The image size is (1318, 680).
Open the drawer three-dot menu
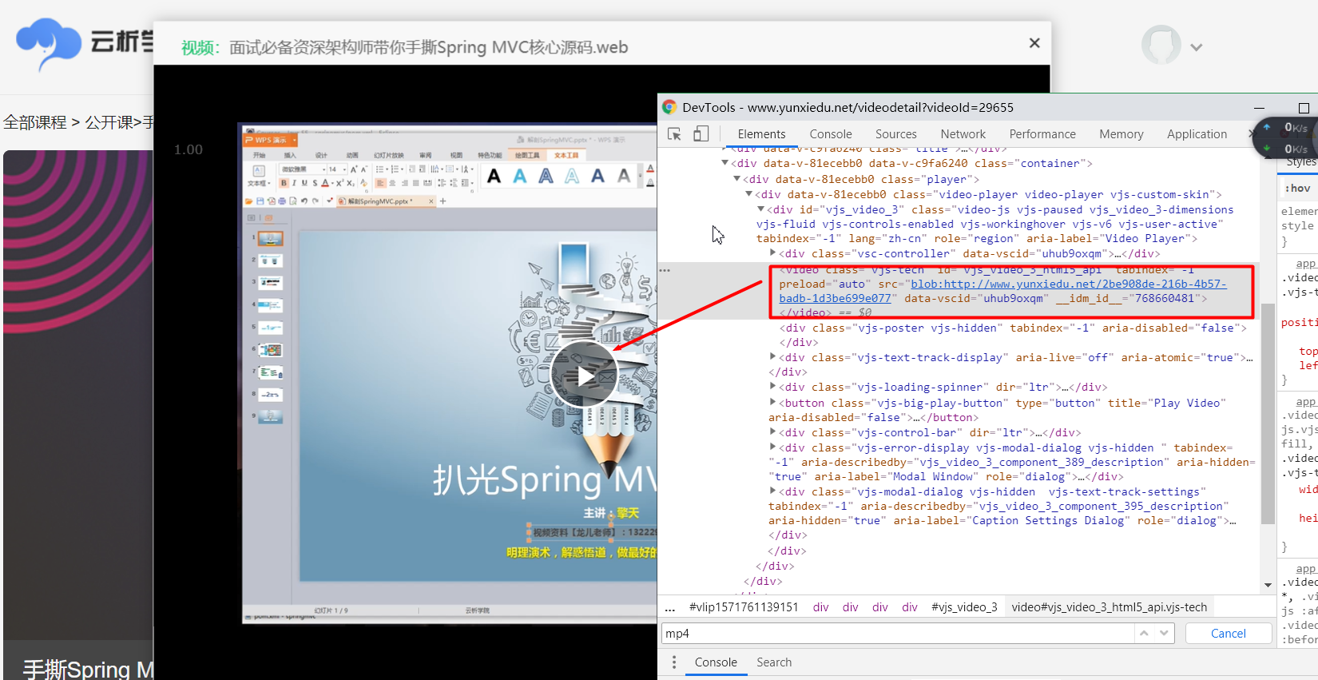click(x=674, y=662)
